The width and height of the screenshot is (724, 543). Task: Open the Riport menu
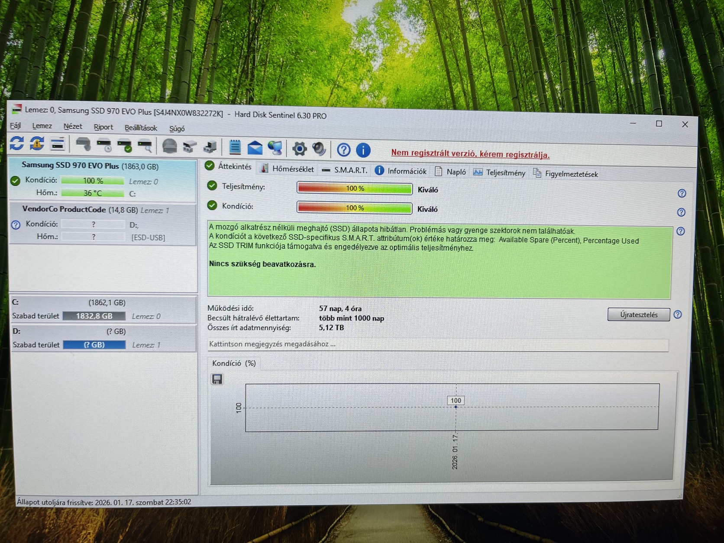103,127
